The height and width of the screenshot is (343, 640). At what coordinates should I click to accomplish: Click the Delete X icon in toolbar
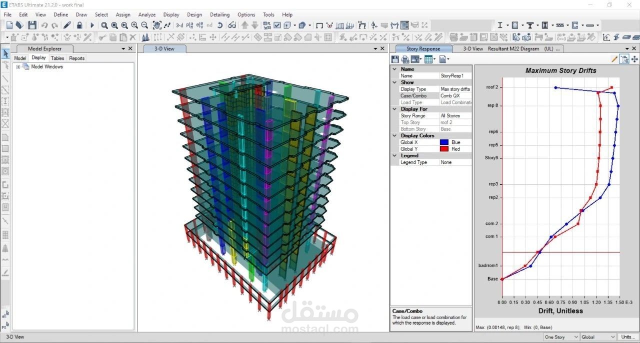pos(133,37)
